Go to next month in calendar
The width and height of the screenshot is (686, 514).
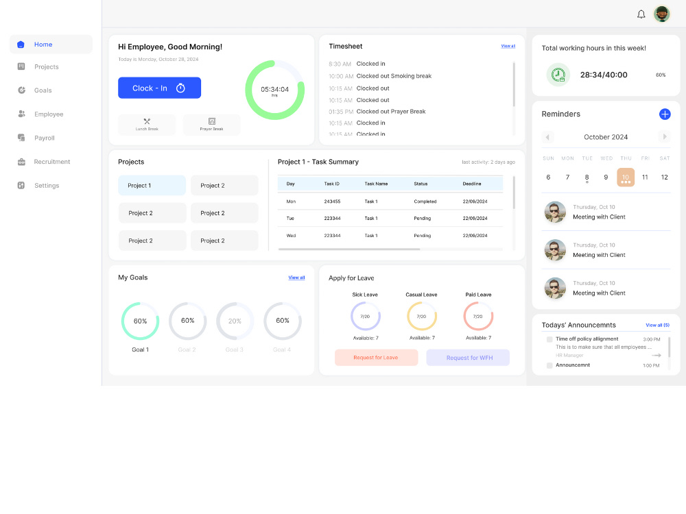[665, 137]
